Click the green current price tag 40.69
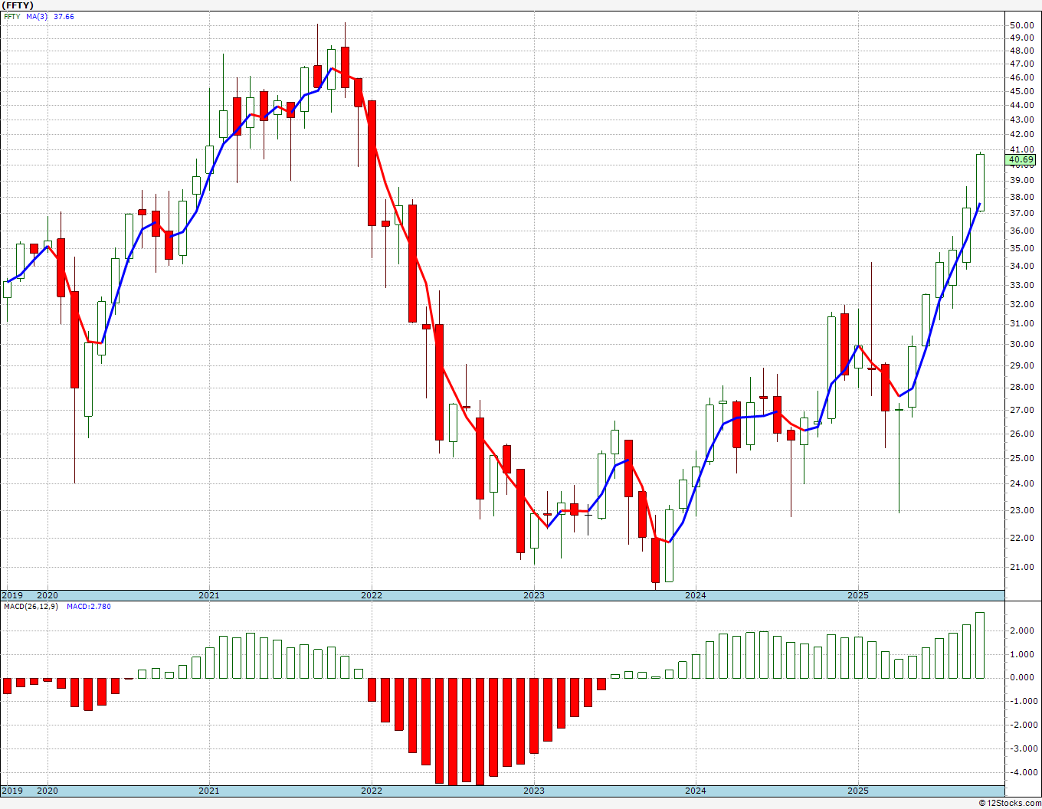The image size is (1042, 809). point(1021,160)
